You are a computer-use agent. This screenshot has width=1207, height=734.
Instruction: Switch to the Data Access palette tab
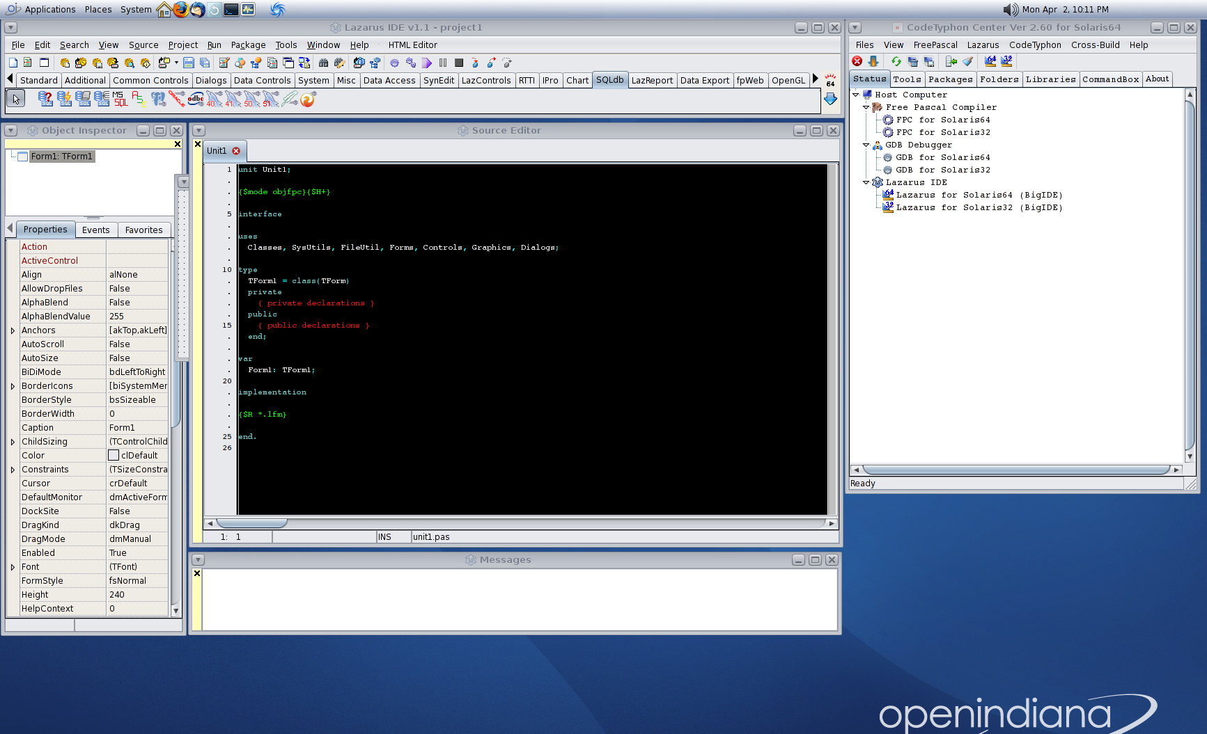389,80
